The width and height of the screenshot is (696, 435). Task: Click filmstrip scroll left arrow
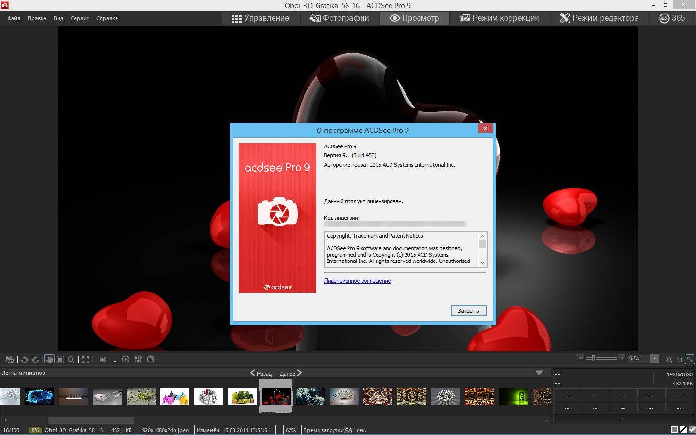pos(5,420)
